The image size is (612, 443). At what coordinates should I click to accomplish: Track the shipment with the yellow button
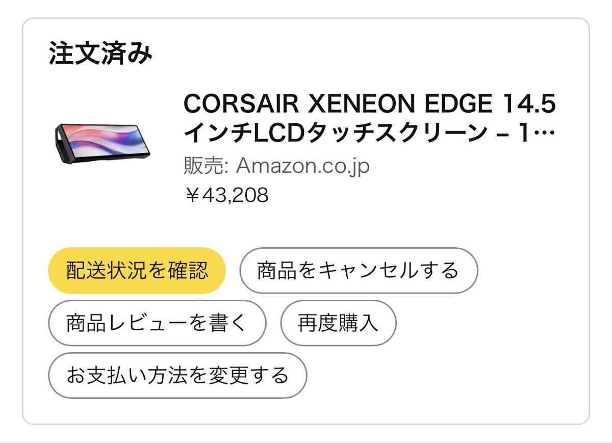point(137,270)
